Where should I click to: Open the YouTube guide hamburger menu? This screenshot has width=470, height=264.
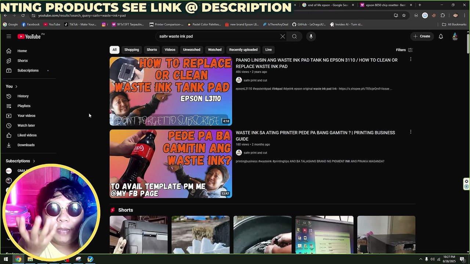pyautogui.click(x=9, y=36)
